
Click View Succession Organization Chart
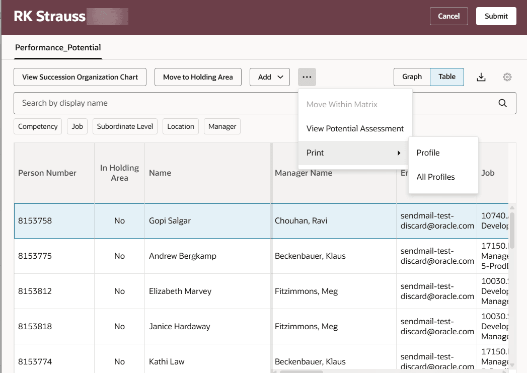80,77
